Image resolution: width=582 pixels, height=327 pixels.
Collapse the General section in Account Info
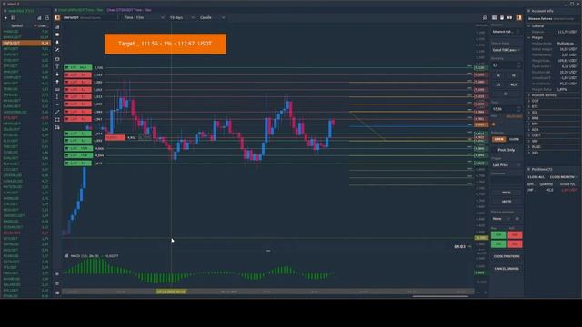pos(529,26)
